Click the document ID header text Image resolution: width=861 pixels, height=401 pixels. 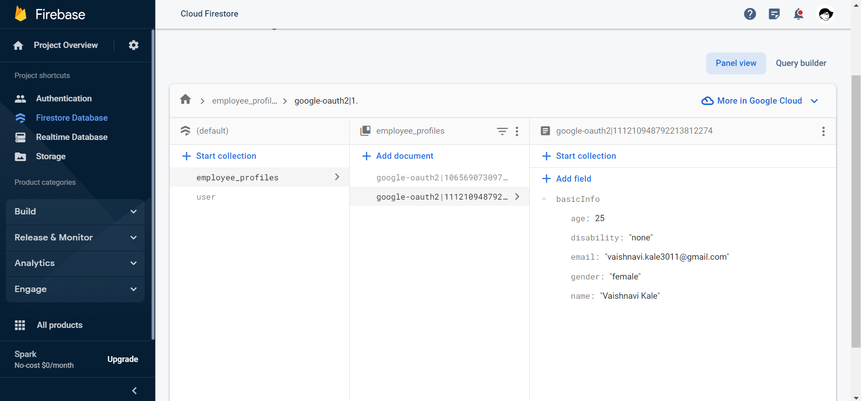tap(634, 131)
